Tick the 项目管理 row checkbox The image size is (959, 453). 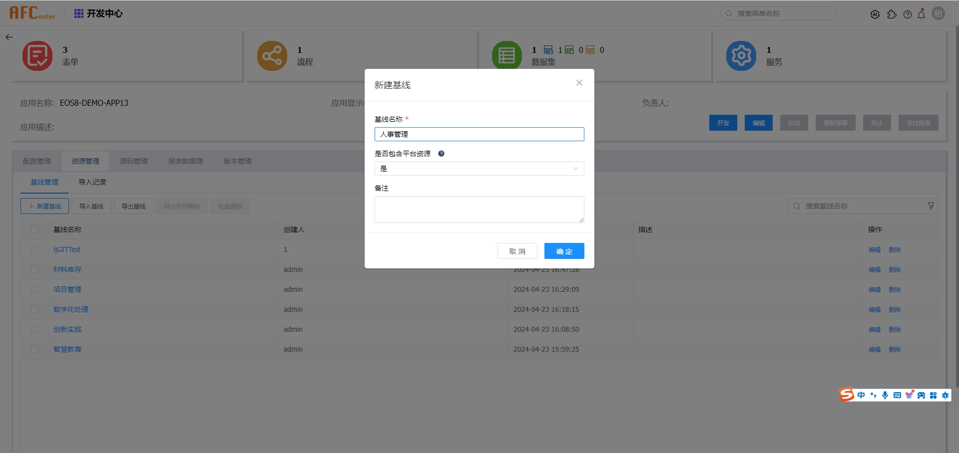34,289
